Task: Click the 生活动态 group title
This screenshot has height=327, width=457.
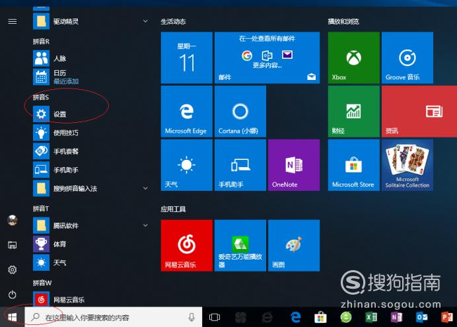Action: pyautogui.click(x=173, y=21)
